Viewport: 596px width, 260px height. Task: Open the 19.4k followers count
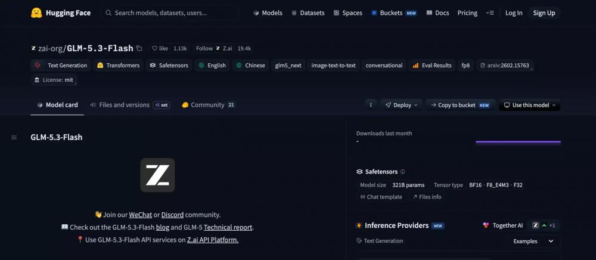coord(244,48)
